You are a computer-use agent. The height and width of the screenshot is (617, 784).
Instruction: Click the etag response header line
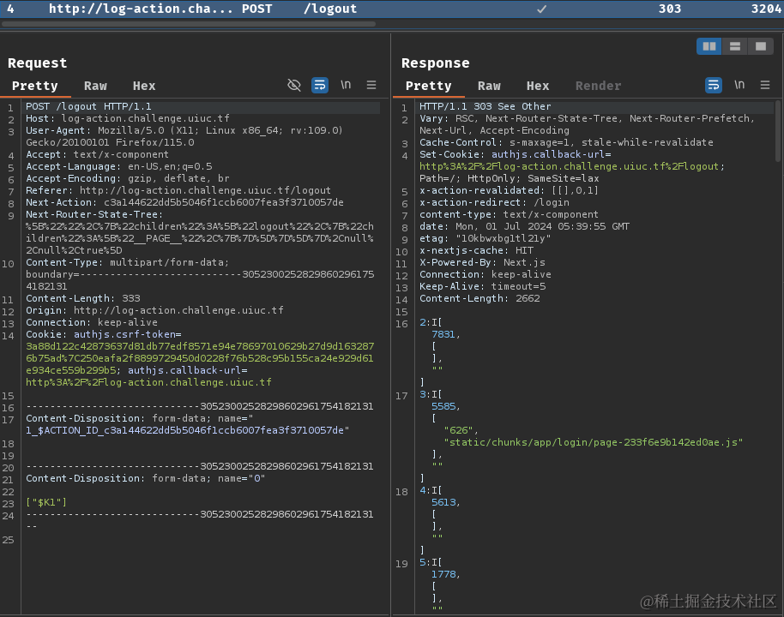tap(485, 238)
